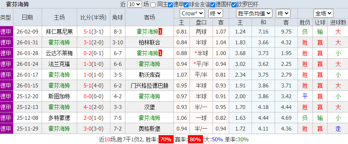Click the 5-1(3-1) score in the 26-02-09 row
The width and height of the screenshot is (348, 144).
click(x=93, y=32)
